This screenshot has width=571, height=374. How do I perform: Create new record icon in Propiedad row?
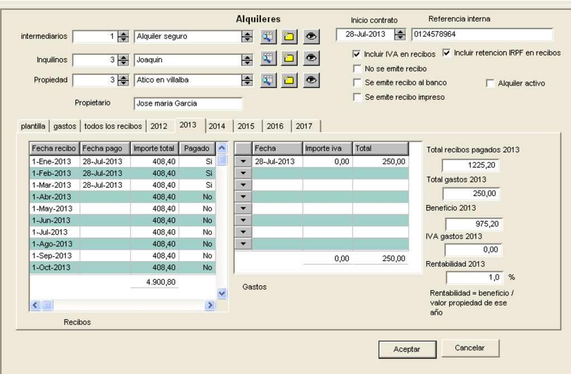pos(289,80)
